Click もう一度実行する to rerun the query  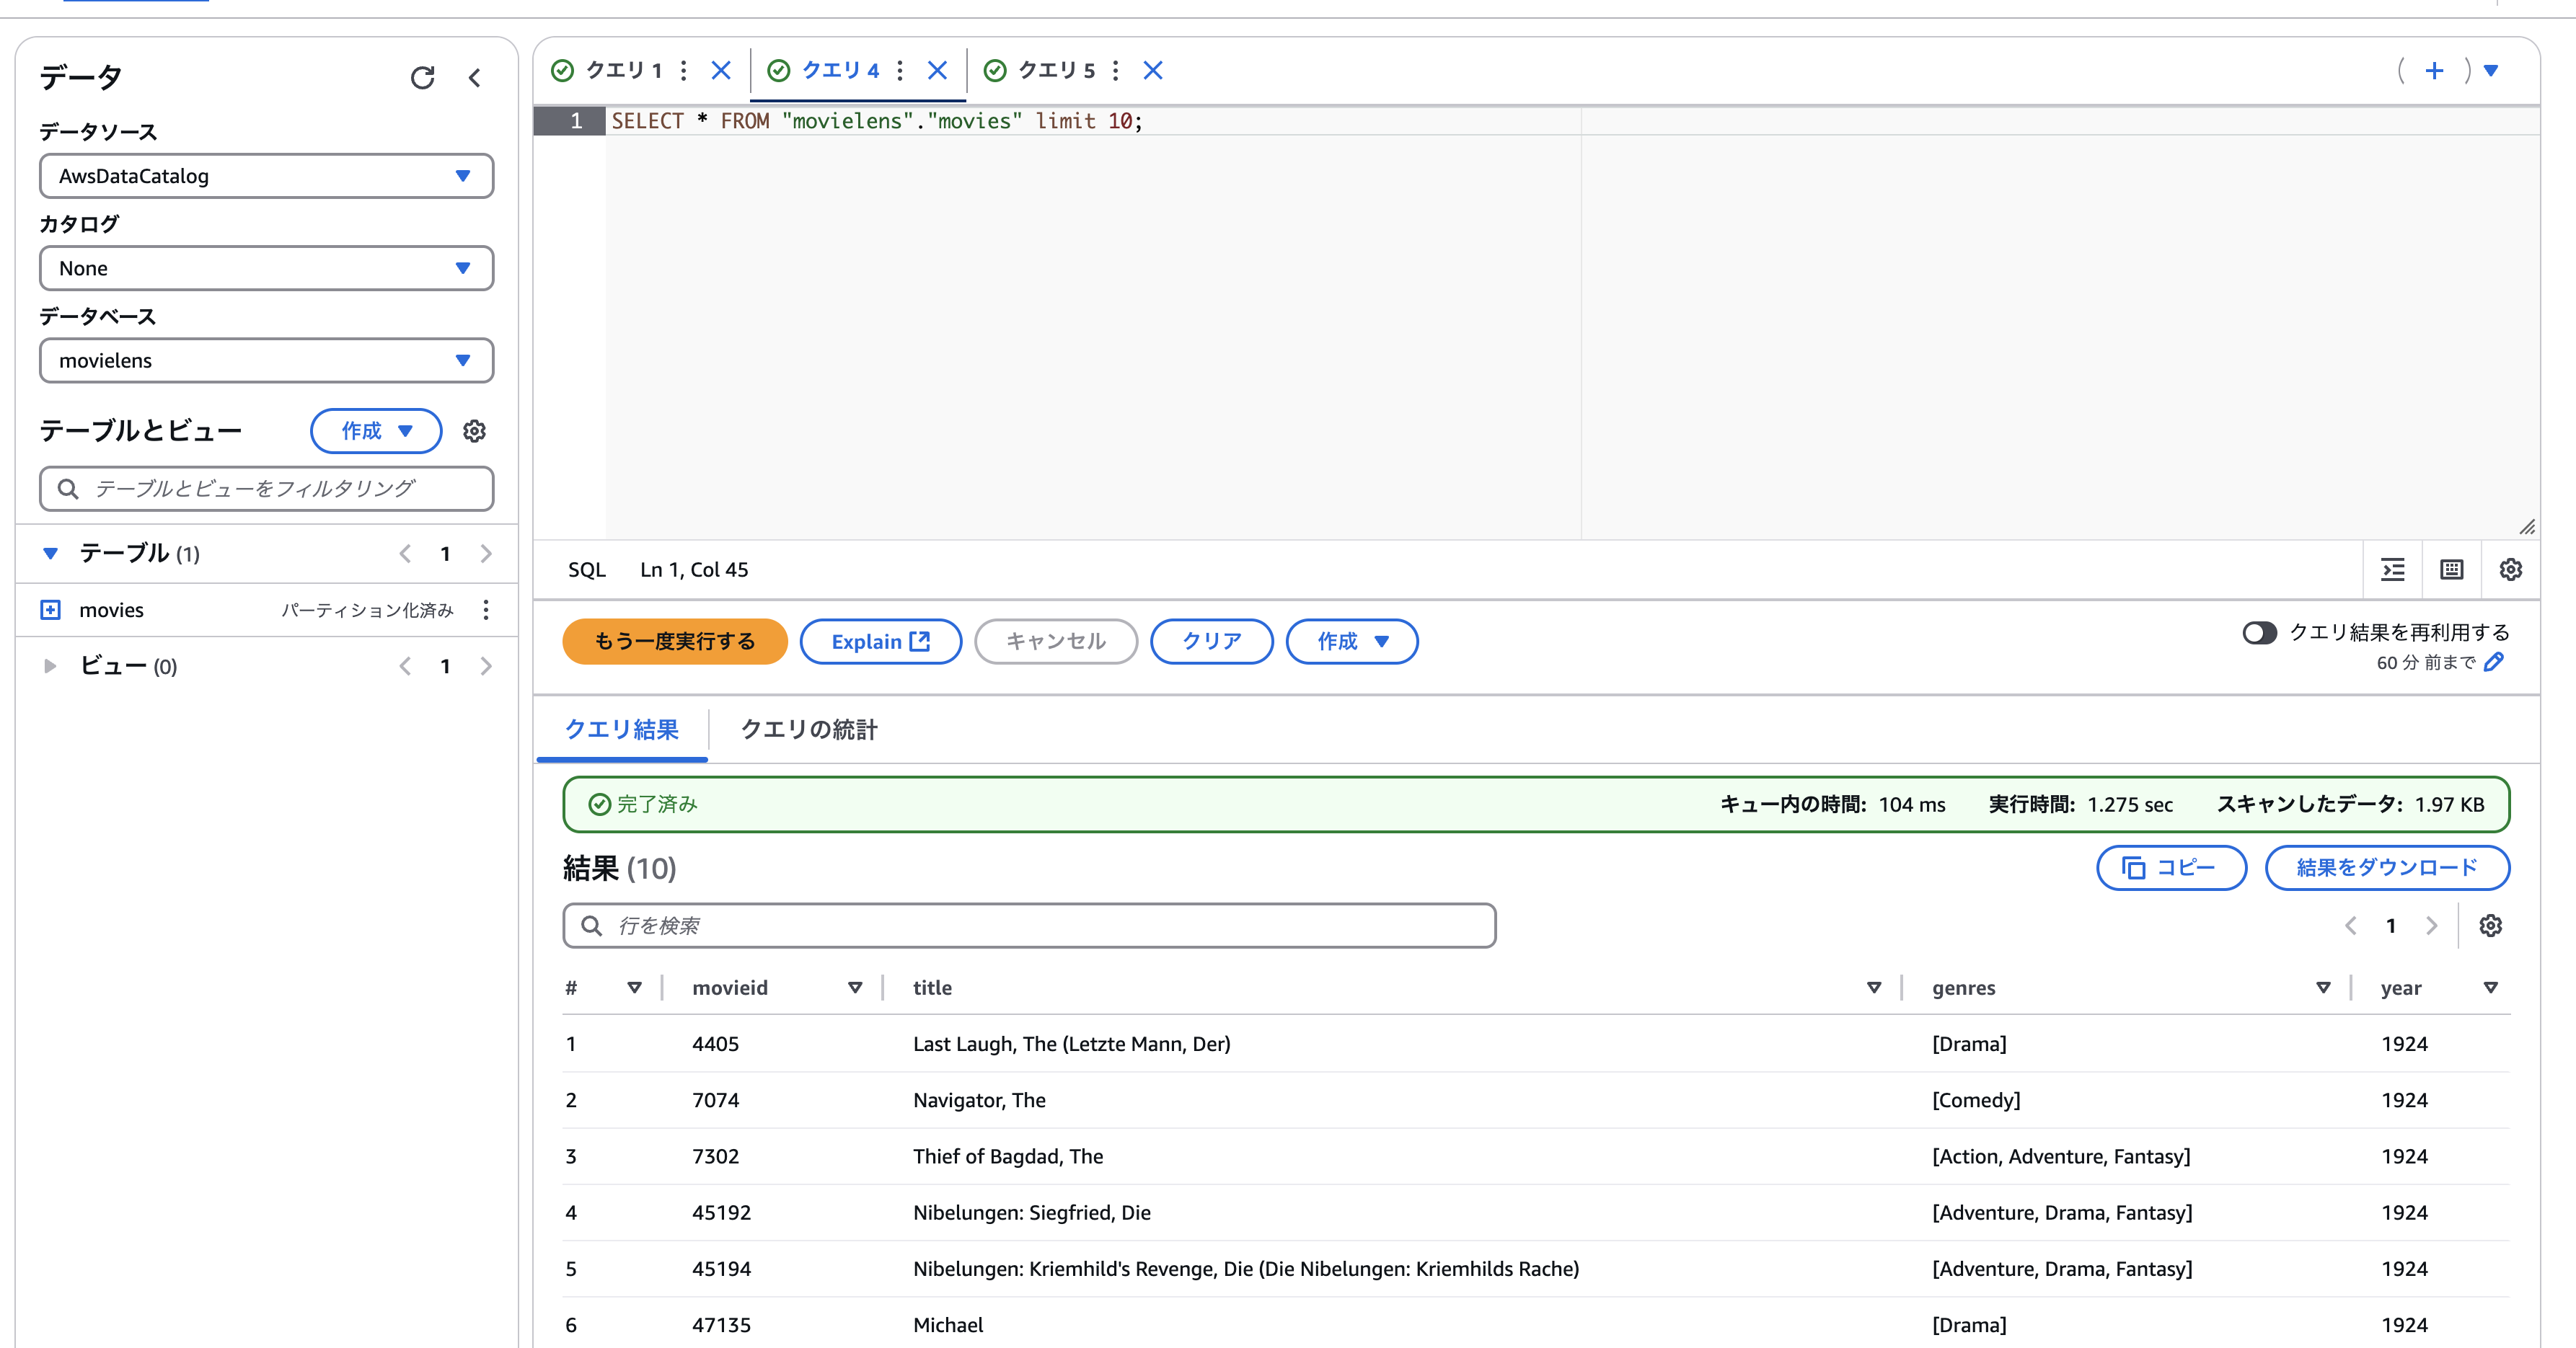(x=675, y=642)
